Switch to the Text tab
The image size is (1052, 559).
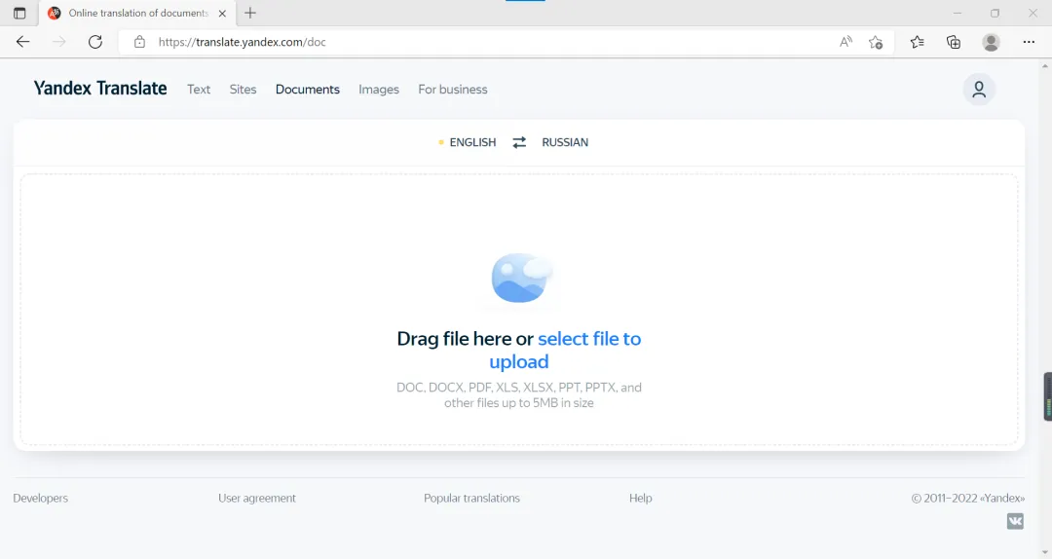(199, 90)
